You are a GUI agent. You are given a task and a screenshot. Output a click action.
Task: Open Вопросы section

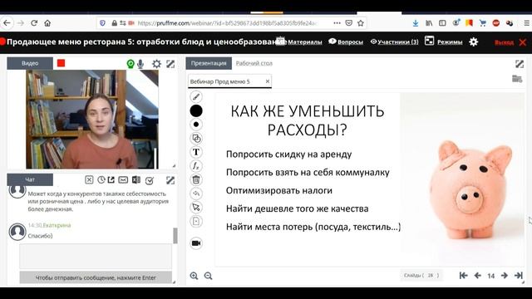(x=350, y=42)
